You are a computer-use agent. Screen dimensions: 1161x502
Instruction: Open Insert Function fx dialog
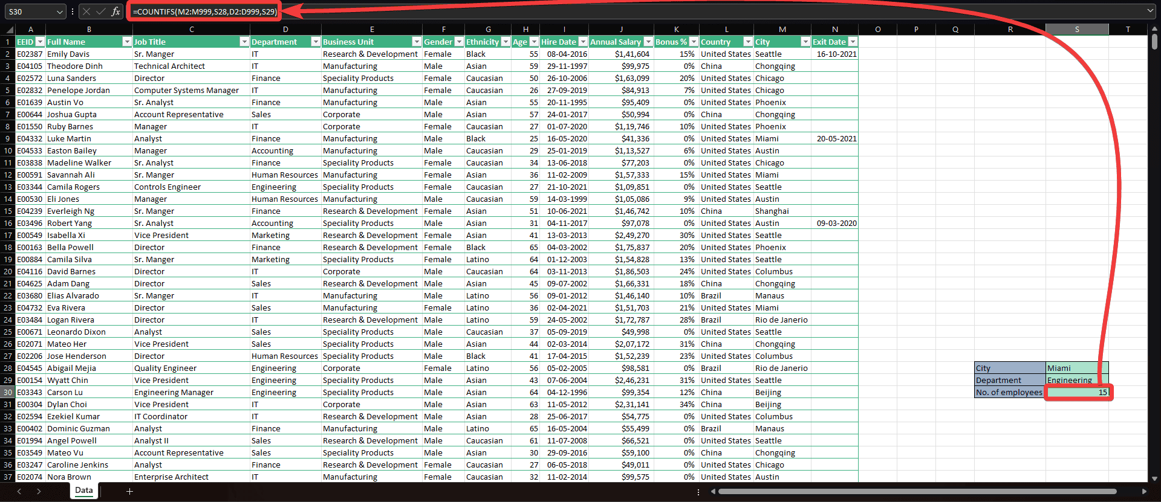[x=115, y=11]
